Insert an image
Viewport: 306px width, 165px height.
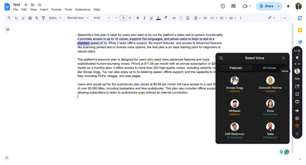tap(188, 18)
